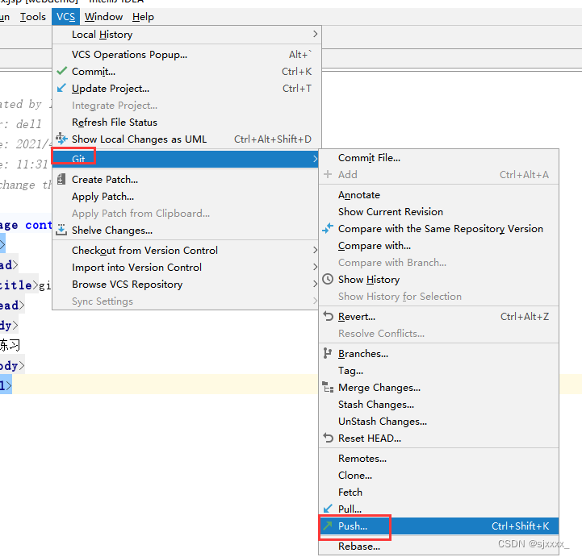Choose Show Local Changes as UML
The image size is (582, 557).
(x=186, y=139)
